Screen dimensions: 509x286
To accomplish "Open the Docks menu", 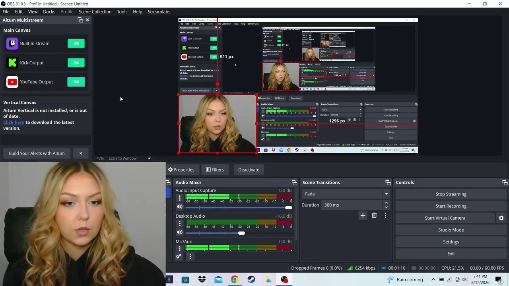I will coord(49,12).
